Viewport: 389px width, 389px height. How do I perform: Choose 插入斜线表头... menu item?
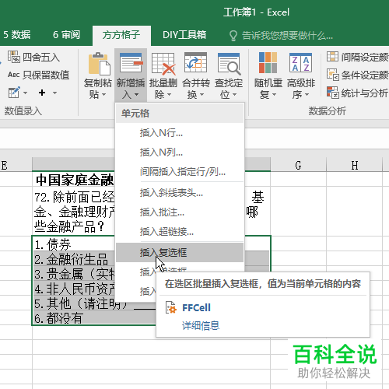180,193
